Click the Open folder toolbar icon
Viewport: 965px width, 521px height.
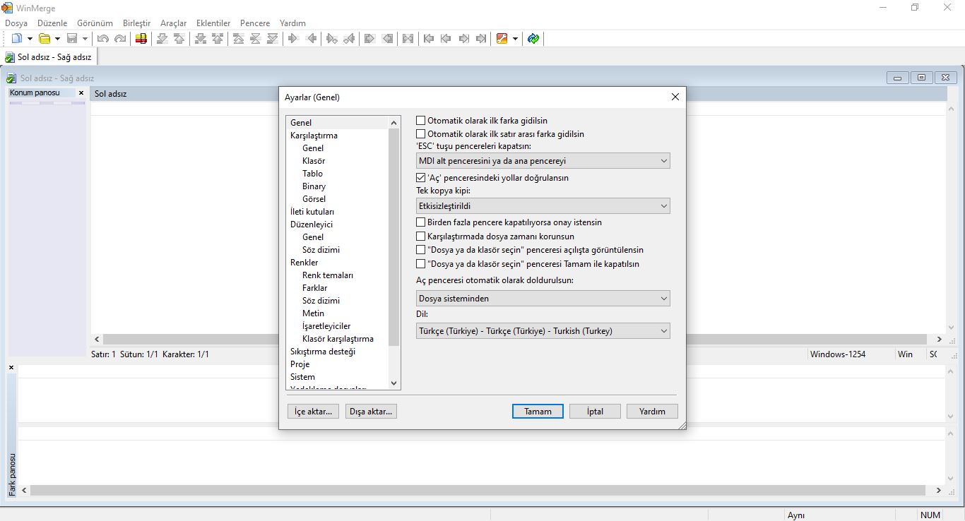45,39
